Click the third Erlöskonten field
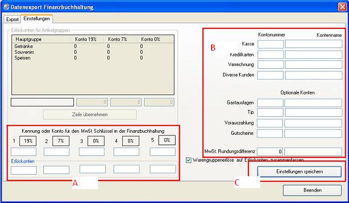Image resolution: width=349 pixels, height=203 pixels. (x=92, y=169)
